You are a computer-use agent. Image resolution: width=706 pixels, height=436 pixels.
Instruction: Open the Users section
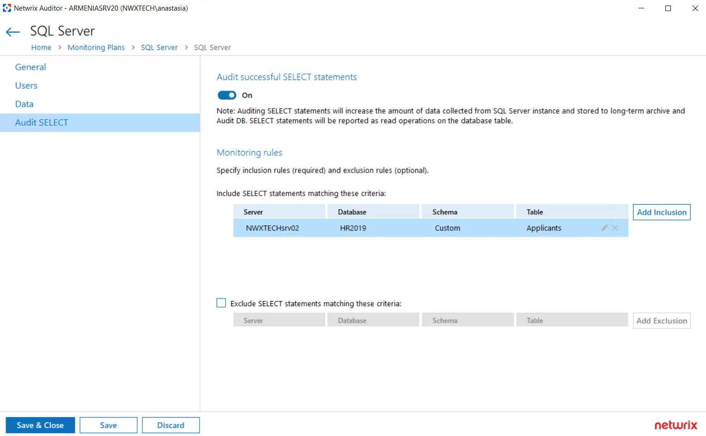(26, 85)
